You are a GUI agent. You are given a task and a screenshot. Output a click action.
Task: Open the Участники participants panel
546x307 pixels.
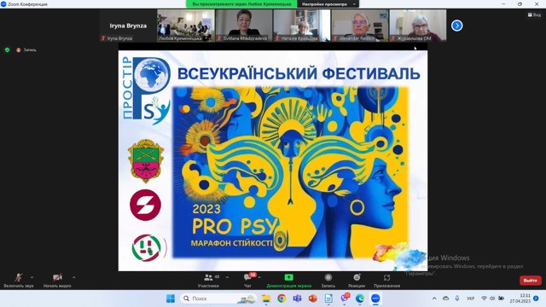(208, 281)
